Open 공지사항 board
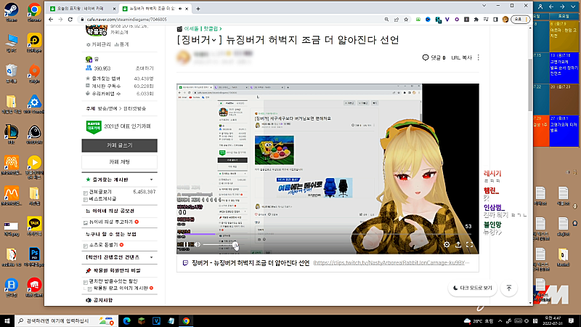The height and width of the screenshot is (327, 581). [x=102, y=300]
